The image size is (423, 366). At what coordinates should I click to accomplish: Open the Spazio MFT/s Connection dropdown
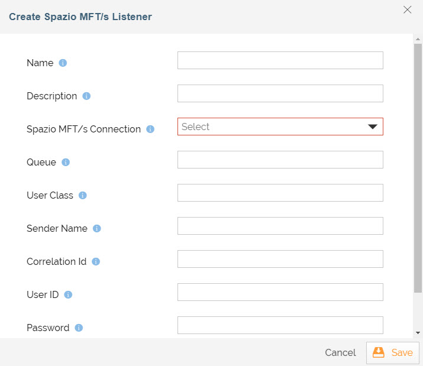click(280, 127)
